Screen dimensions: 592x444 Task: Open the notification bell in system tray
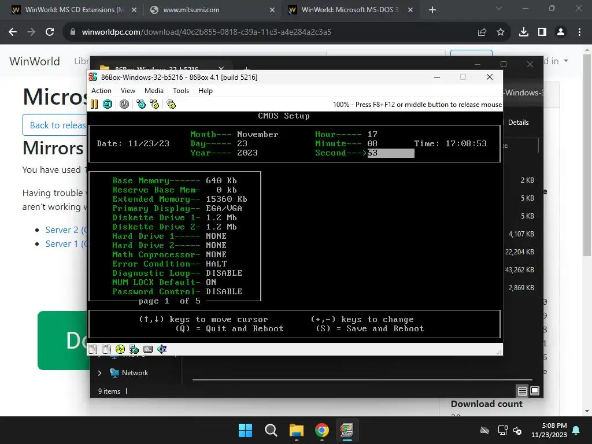coord(576,430)
